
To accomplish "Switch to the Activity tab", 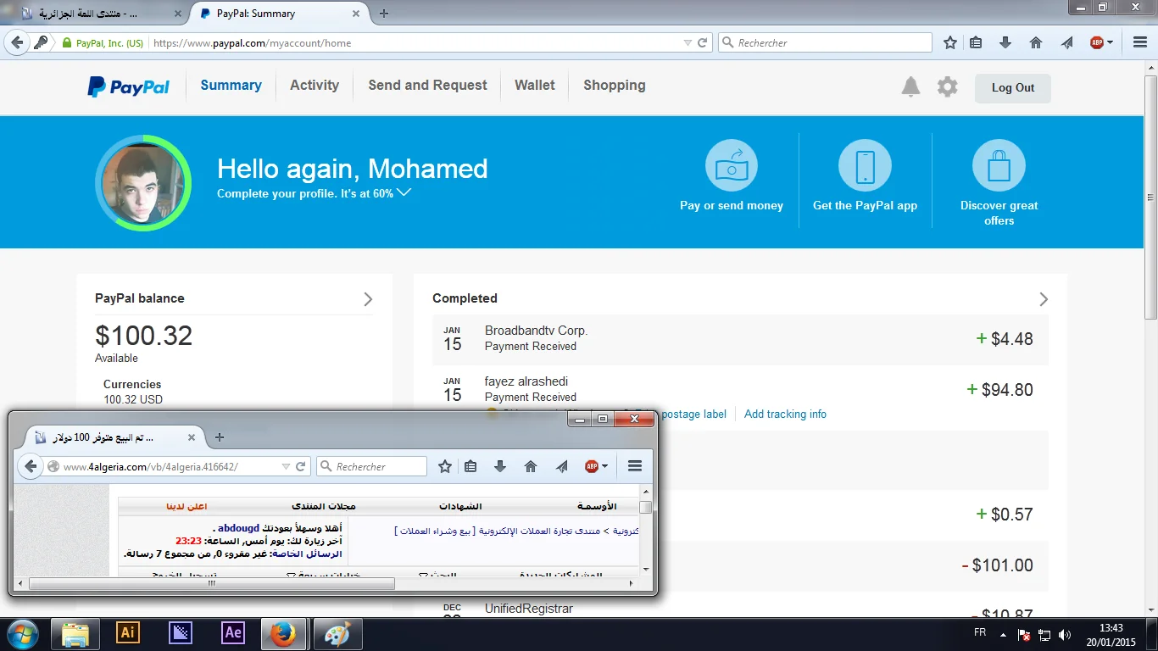I will point(314,86).
